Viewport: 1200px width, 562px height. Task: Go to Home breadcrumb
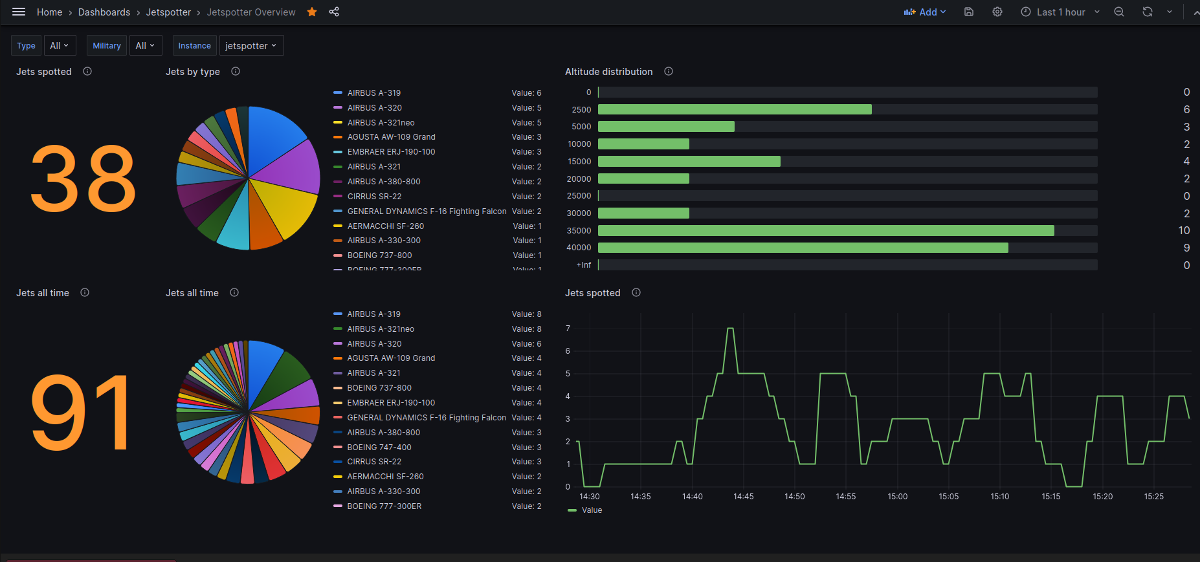pos(50,12)
